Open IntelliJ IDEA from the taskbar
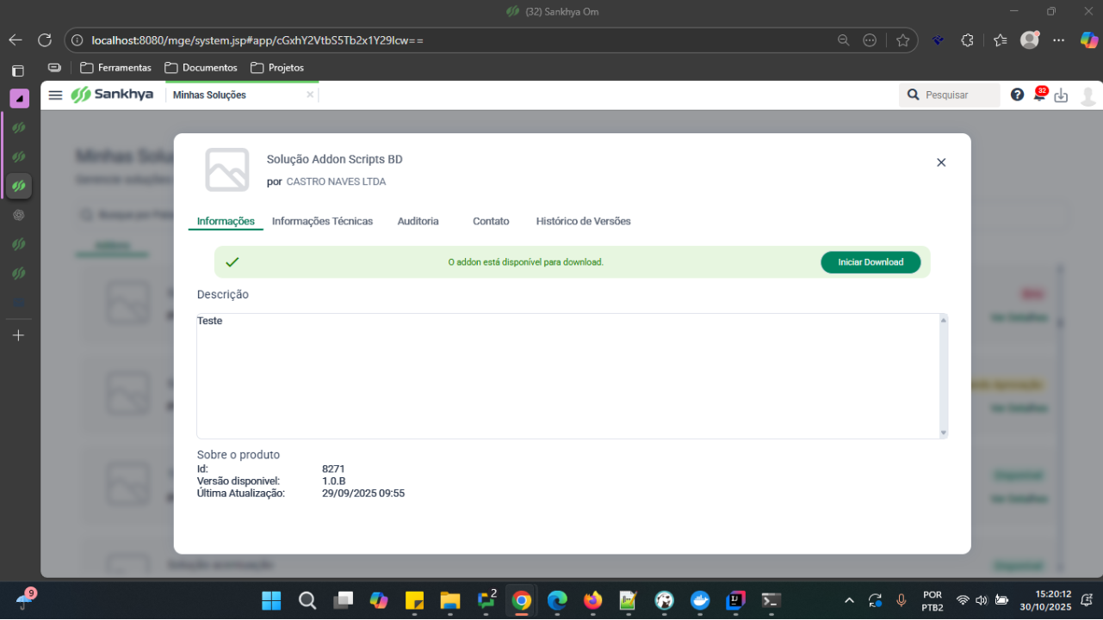Image resolution: width=1103 pixels, height=620 pixels. 736,600
